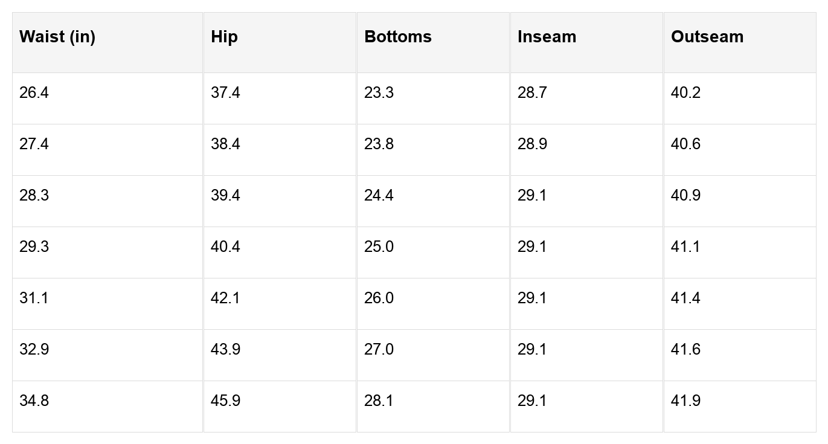Click the inseam value 28.9 cell
The width and height of the screenshot is (828, 444).
click(532, 144)
